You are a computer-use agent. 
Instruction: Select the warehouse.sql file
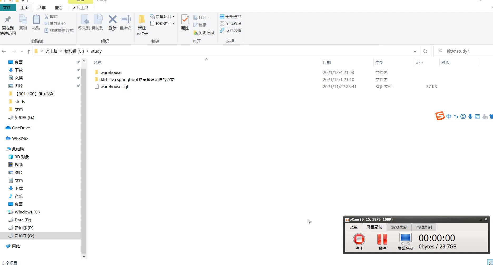114,86
